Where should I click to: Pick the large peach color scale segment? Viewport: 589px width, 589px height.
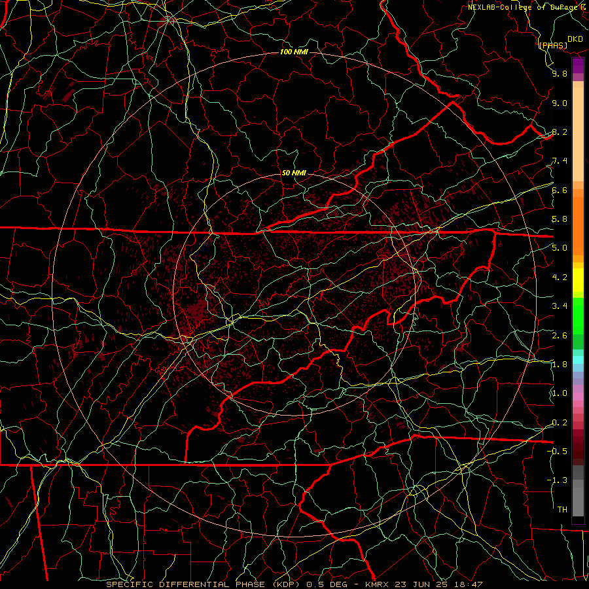point(578,134)
